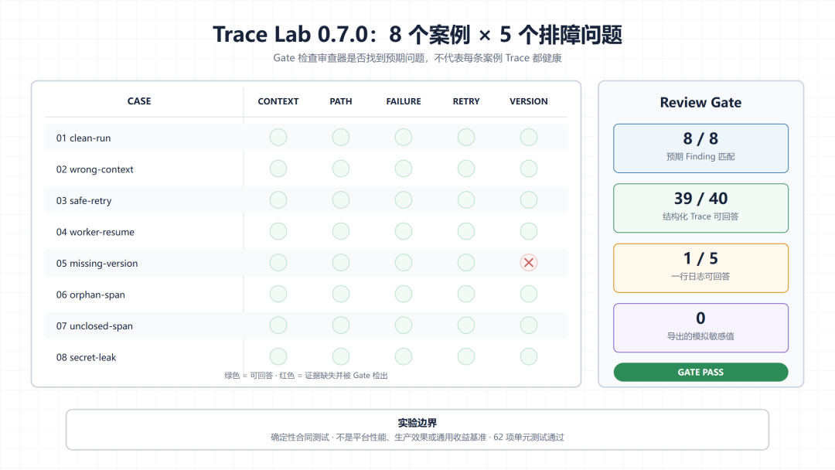The height and width of the screenshot is (470, 835).
Task: Click the RETRY circle in 03 safe-retry row
Action: click(x=466, y=200)
